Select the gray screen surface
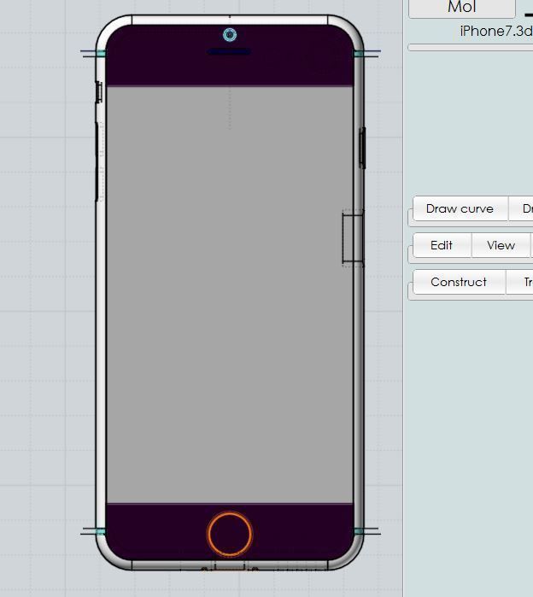The width and height of the screenshot is (533, 597). (230, 295)
